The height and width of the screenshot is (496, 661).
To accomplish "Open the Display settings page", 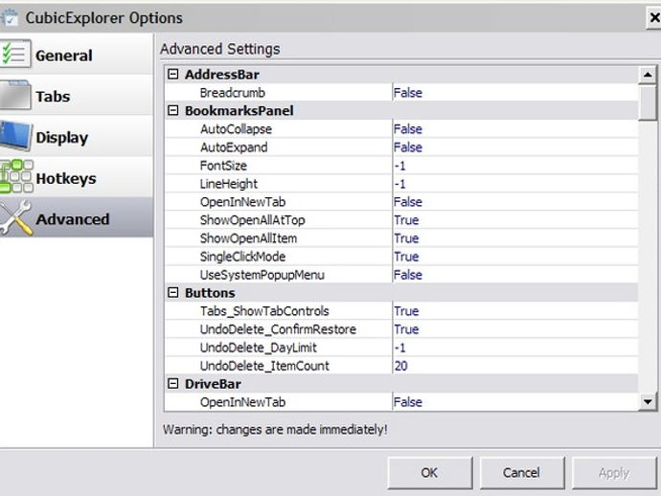I will [x=77, y=137].
